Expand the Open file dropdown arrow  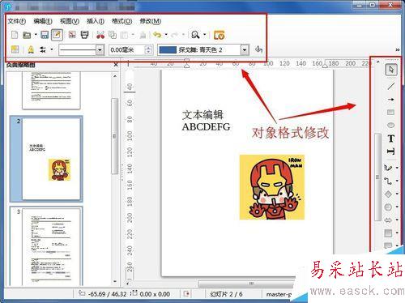pos(36,35)
